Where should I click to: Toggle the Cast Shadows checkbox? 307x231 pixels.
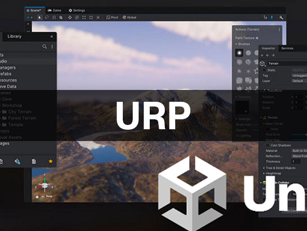coord(267,145)
